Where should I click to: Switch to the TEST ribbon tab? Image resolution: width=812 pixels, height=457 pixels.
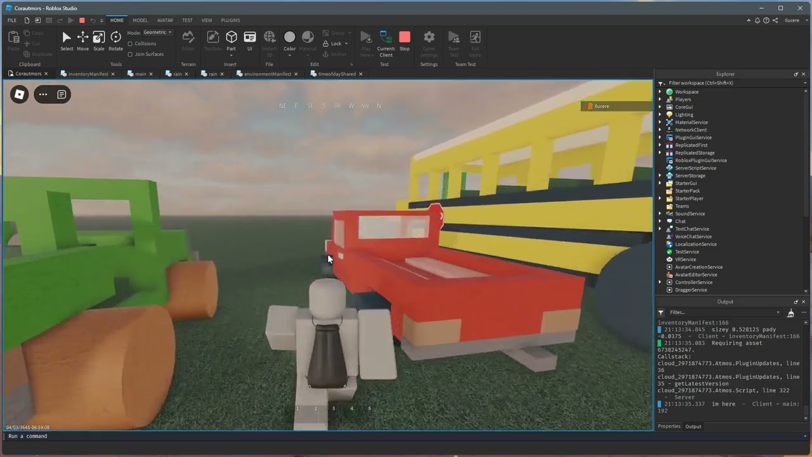tap(187, 20)
